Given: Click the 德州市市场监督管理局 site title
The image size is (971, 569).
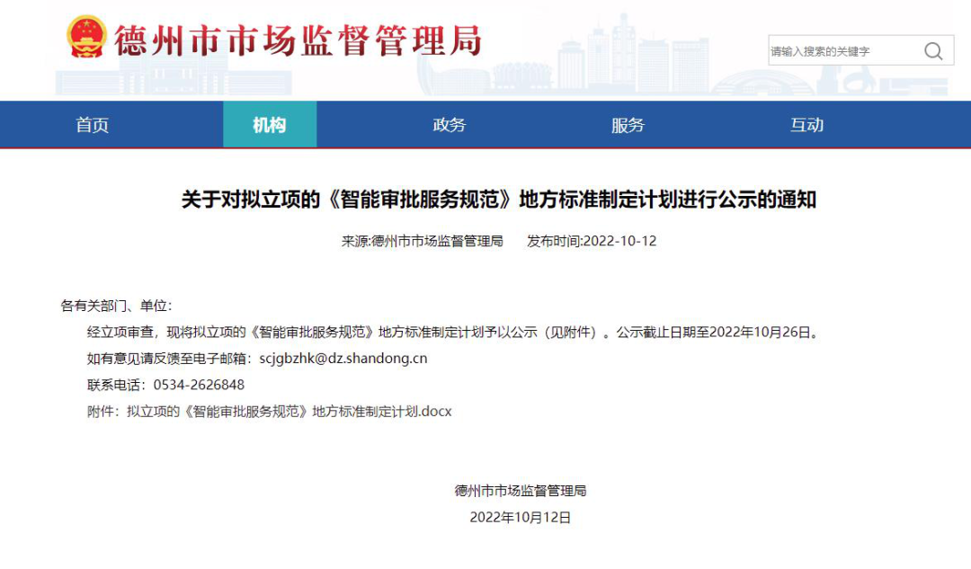Looking at the screenshot, I should [x=297, y=40].
